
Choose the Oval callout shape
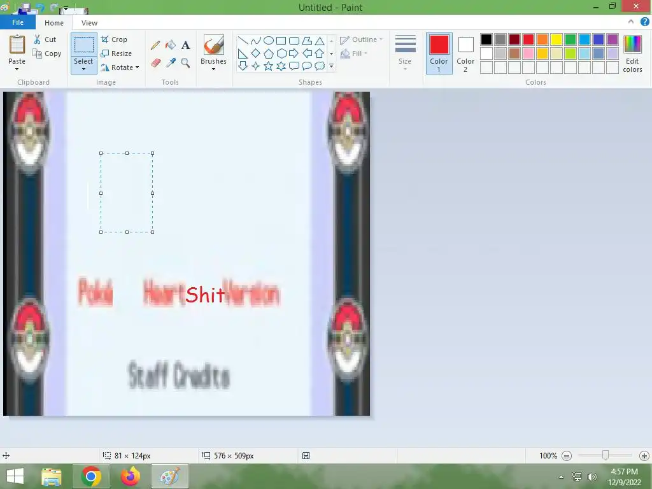[307, 66]
